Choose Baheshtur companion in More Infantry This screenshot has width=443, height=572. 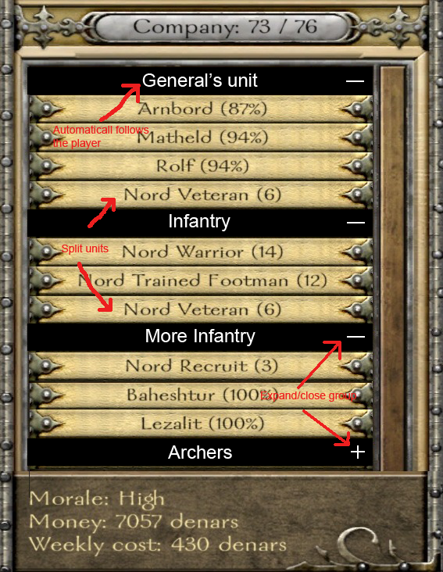[x=201, y=395]
